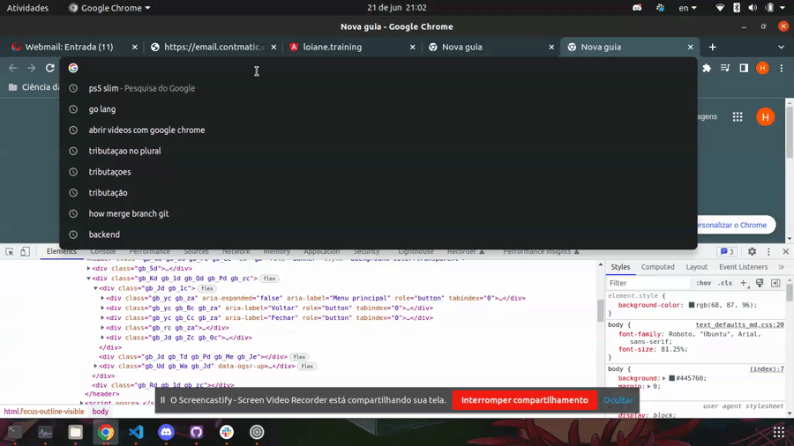Launch Visual Studio Code from the dock

(136, 432)
